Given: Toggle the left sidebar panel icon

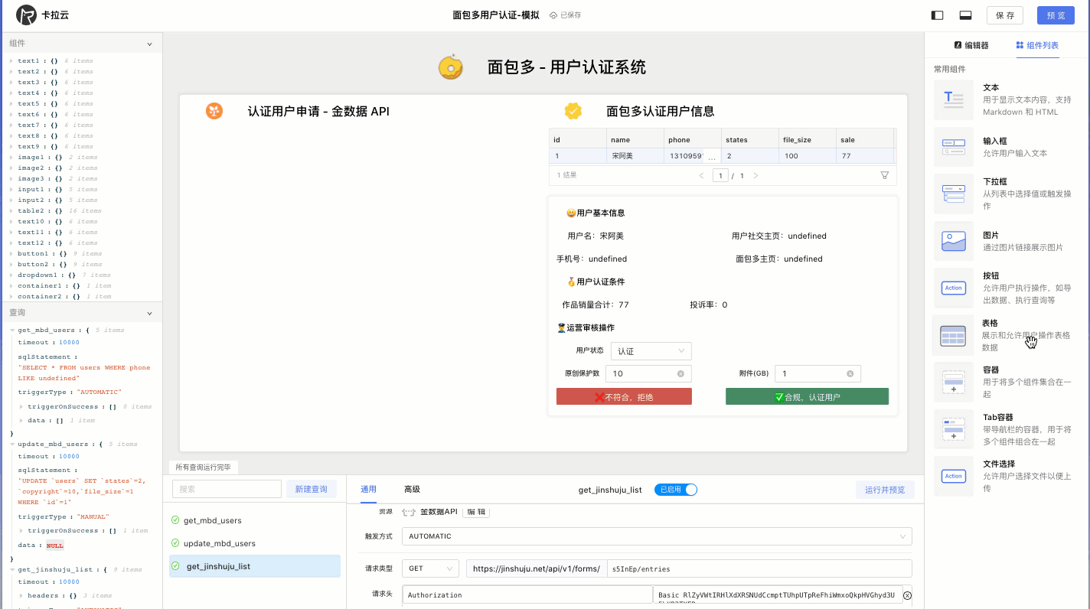Looking at the screenshot, I should coord(935,15).
